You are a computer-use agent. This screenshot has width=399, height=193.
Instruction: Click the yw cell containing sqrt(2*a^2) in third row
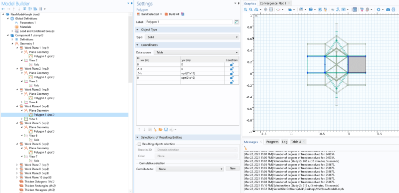pyautogui.click(x=202, y=73)
